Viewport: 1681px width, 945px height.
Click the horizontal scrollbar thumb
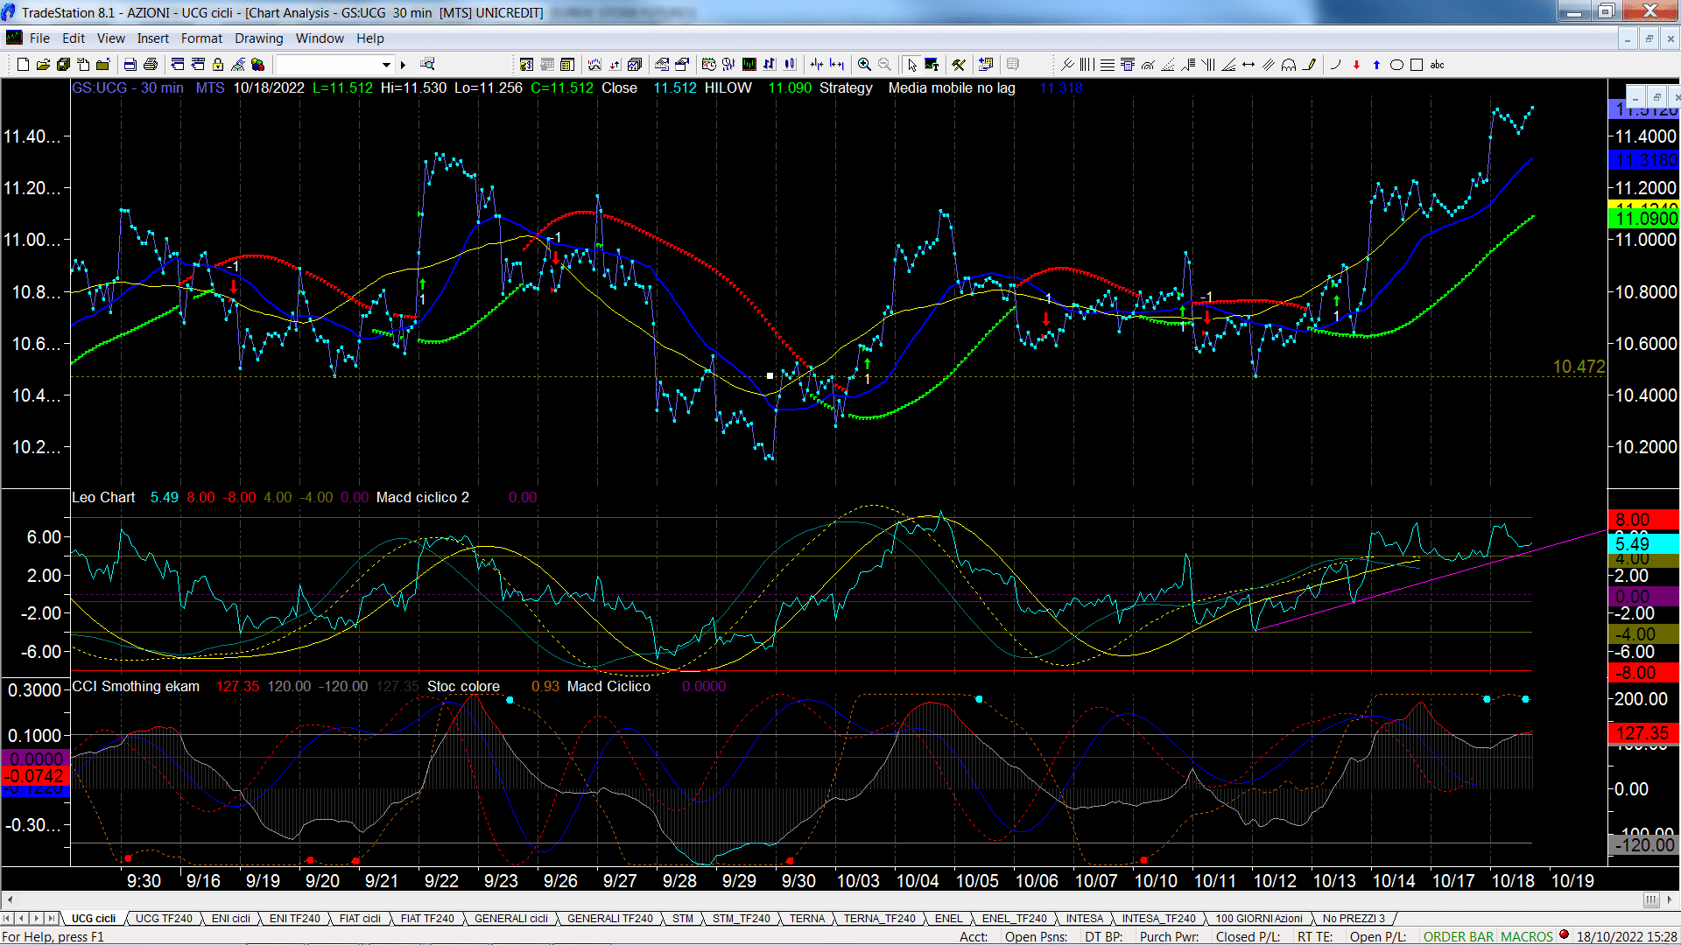pos(1651,899)
